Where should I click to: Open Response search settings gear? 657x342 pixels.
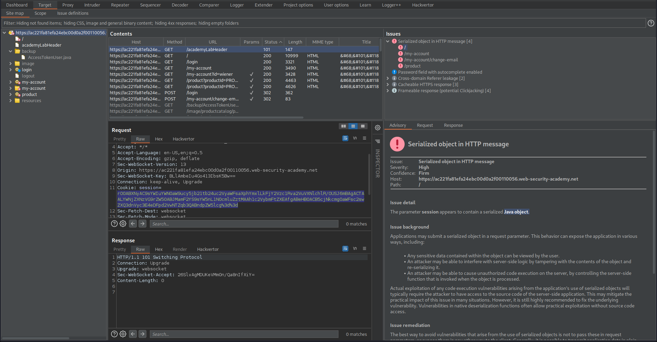[x=123, y=334]
